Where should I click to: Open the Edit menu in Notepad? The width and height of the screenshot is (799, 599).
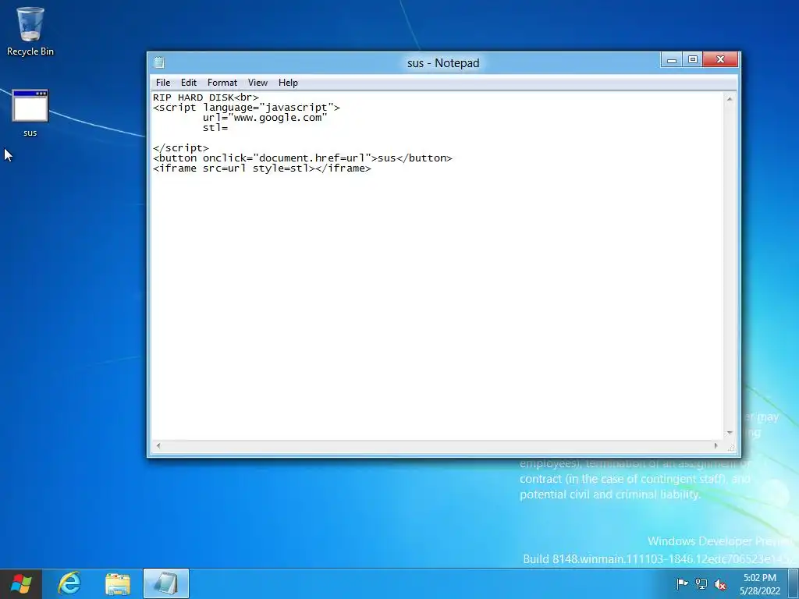189,83
